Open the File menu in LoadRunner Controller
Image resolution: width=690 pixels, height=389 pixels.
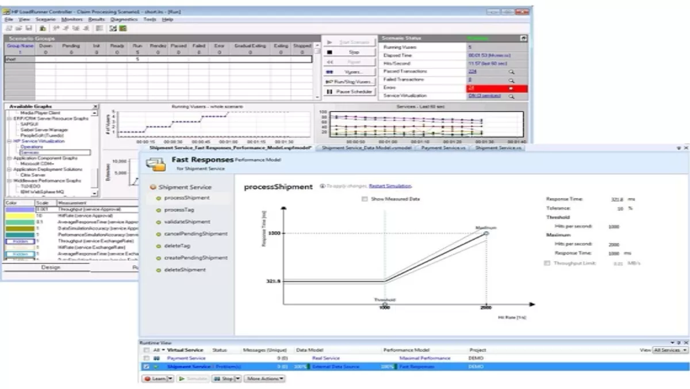(8, 20)
